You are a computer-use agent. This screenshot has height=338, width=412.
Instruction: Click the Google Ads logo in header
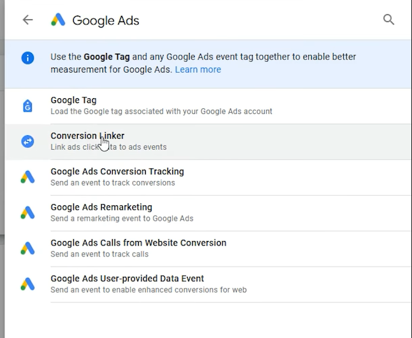tap(58, 20)
